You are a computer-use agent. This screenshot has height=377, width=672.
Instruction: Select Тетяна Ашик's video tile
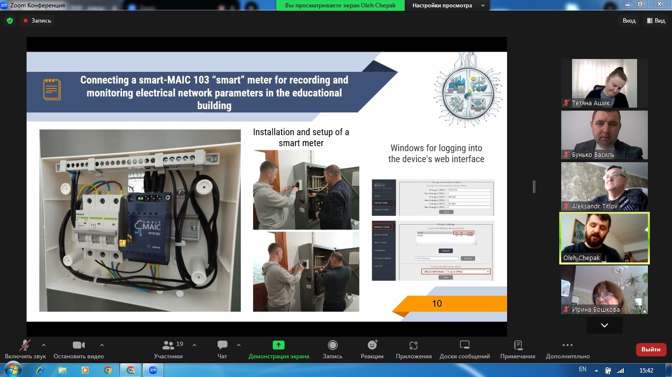605,84
